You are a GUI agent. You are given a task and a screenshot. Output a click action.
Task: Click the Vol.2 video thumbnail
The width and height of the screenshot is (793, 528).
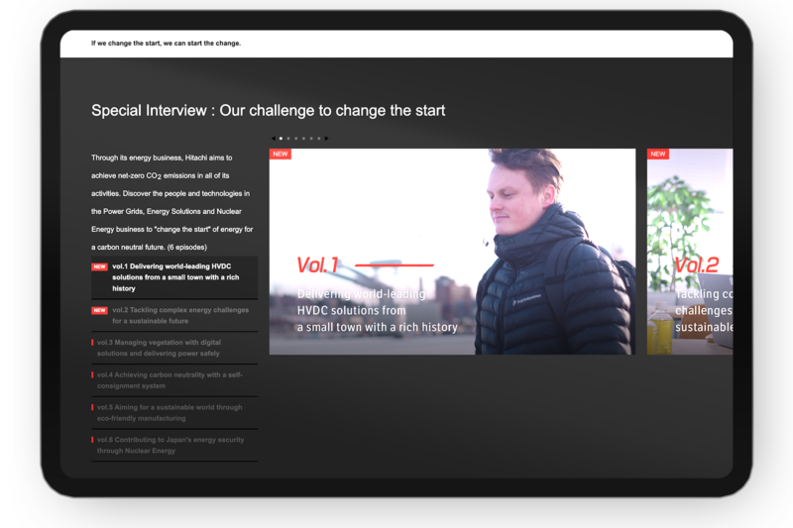coord(690,252)
